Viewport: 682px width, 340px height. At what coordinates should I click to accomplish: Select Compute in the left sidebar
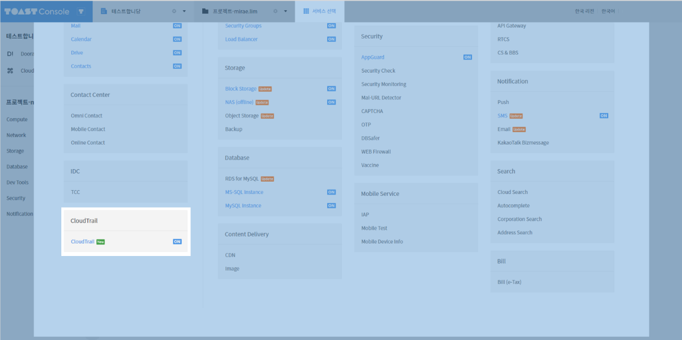pyautogui.click(x=17, y=120)
